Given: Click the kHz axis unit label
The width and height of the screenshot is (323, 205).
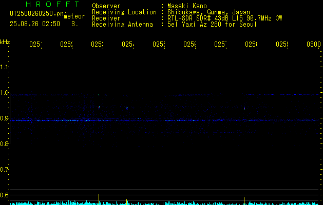Looking at the screenshot, I should pyautogui.click(x=5, y=42).
